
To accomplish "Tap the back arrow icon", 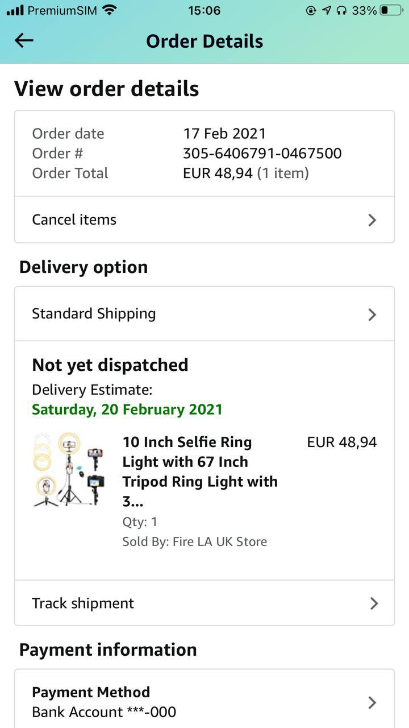I will (x=24, y=40).
